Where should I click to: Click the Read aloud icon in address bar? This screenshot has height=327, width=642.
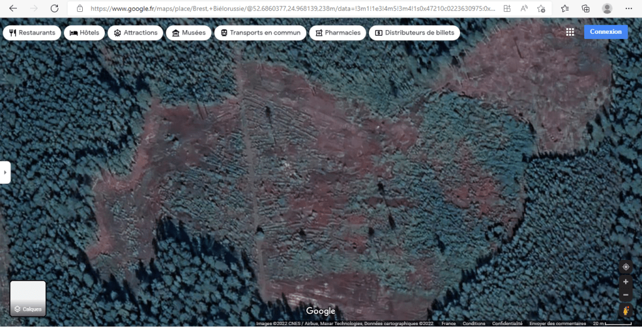[x=524, y=9]
